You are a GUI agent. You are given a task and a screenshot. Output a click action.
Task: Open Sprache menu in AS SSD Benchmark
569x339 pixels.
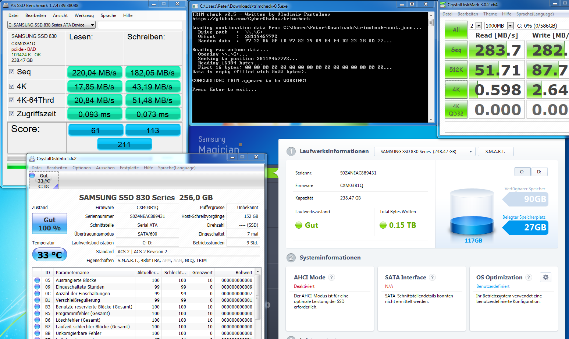click(x=109, y=15)
